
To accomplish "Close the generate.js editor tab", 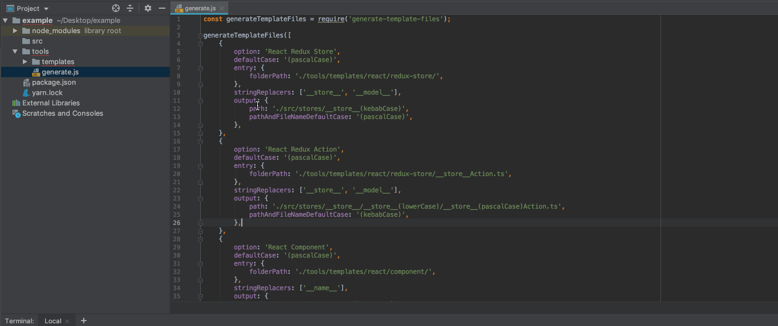I will [x=220, y=8].
